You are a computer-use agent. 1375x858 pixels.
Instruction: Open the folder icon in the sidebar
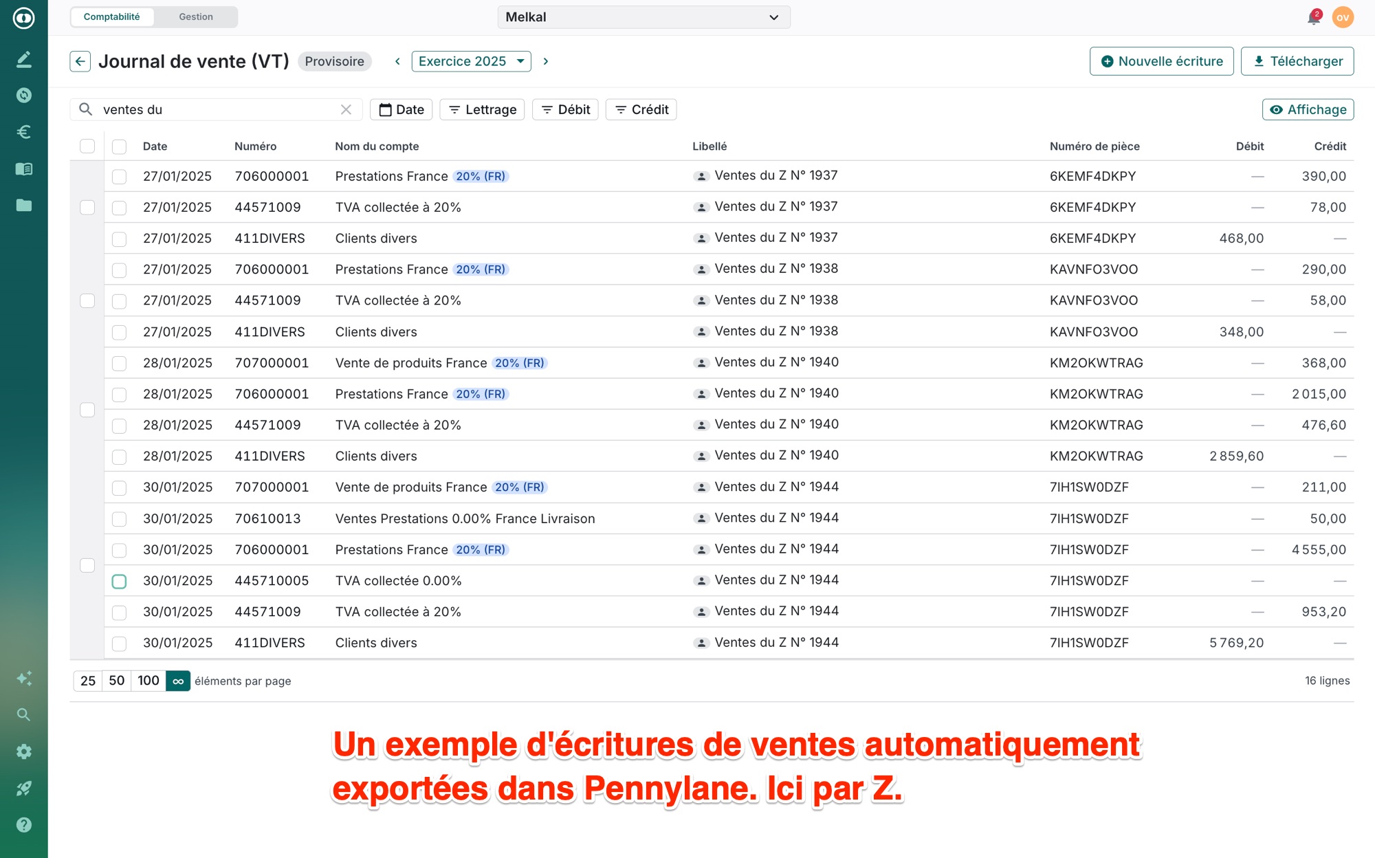tap(24, 205)
